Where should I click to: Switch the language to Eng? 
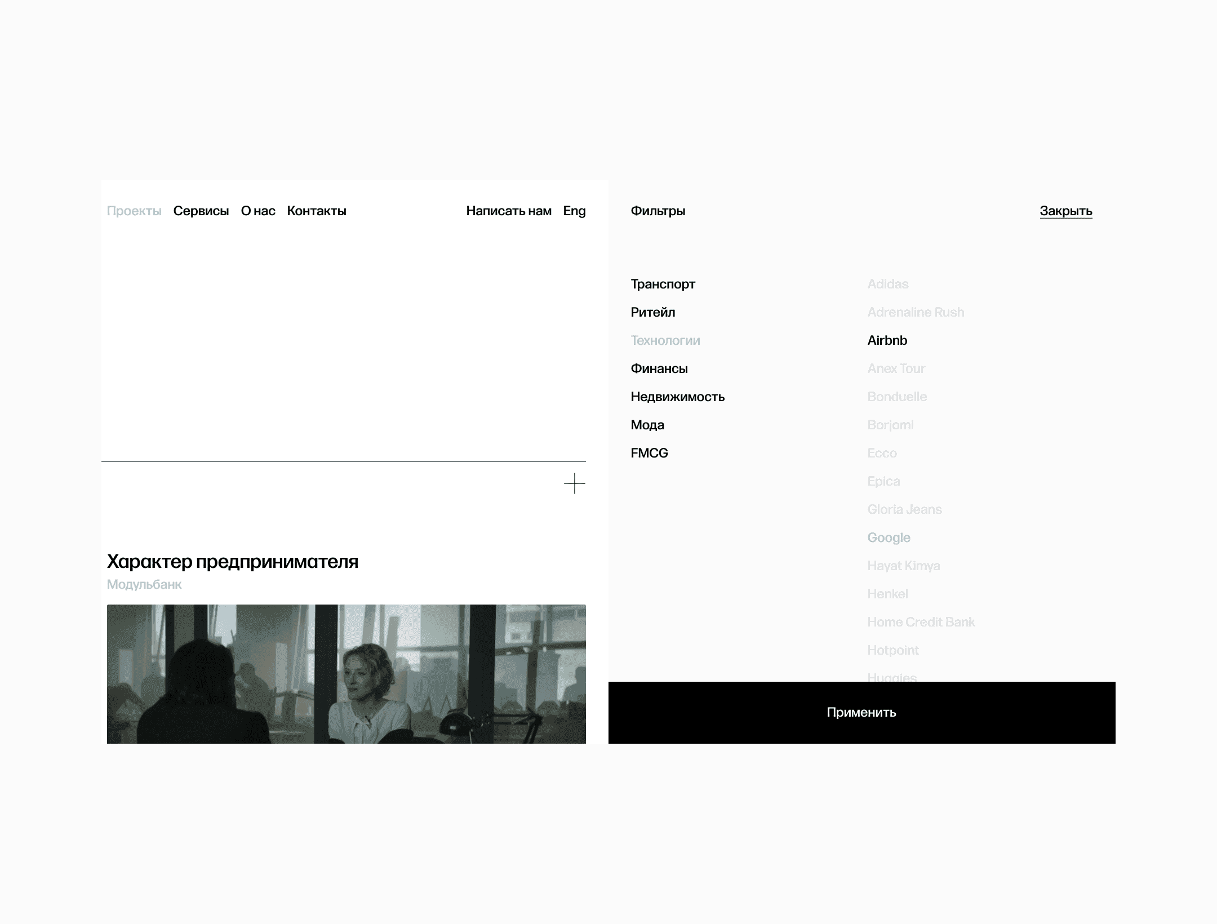[x=574, y=211]
